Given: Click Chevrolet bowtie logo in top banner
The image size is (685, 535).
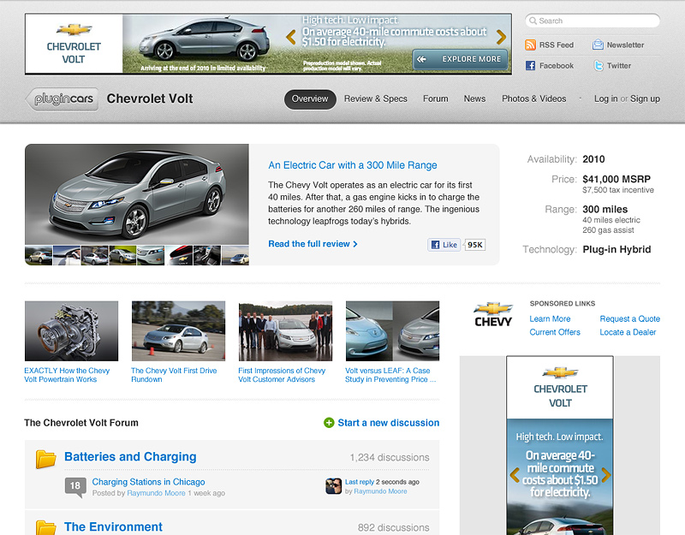Looking at the screenshot, I should pos(74,30).
